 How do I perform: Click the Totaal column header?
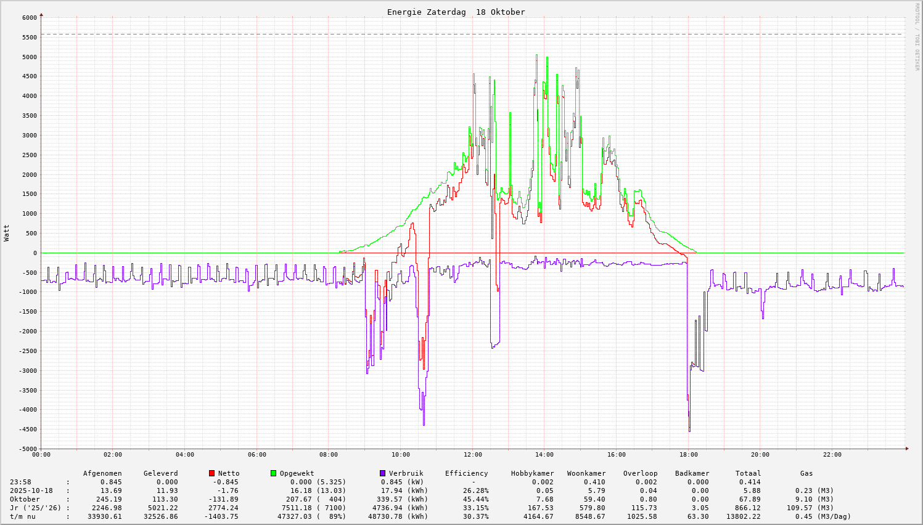748,473
